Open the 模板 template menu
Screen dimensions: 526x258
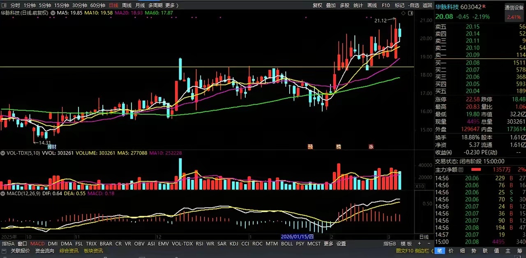click(x=406, y=244)
